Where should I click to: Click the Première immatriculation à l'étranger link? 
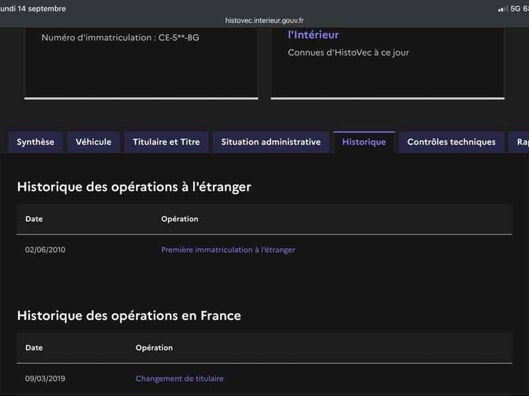click(x=228, y=250)
